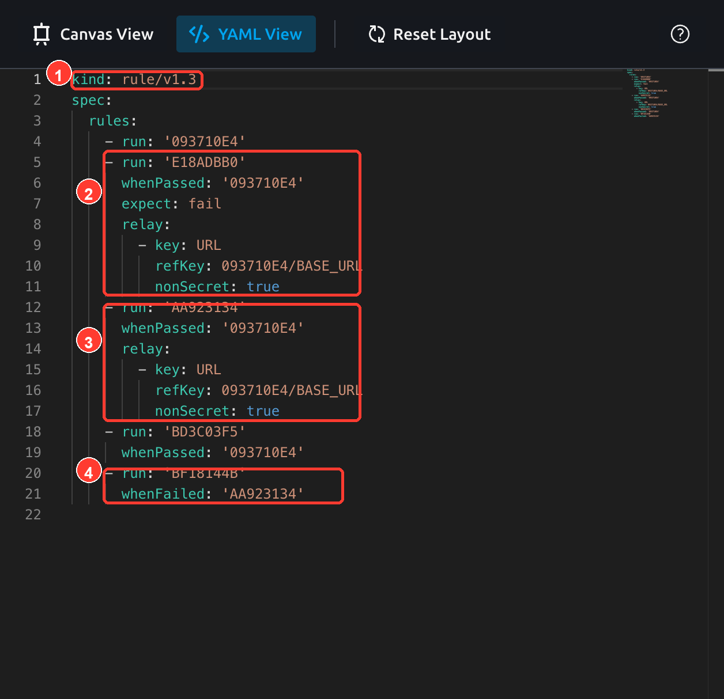This screenshot has height=699, width=724.
Task: Click the 'rules:' key text
Action: (x=113, y=121)
